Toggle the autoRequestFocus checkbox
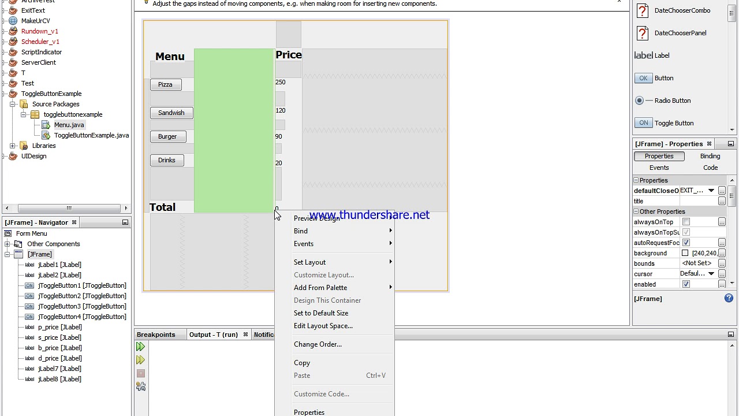 tap(686, 243)
